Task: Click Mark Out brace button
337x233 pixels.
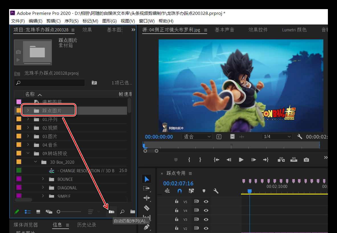Action: (x=200, y=160)
